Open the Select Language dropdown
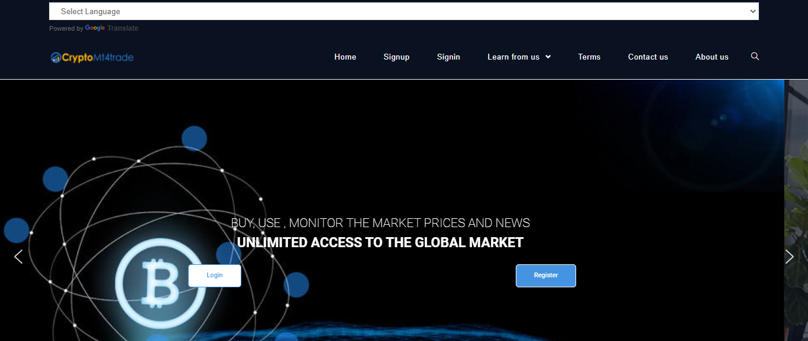808x341 pixels. pos(403,11)
